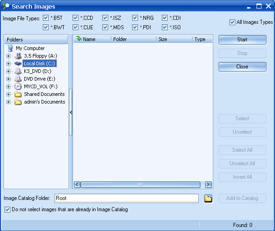
Task: Click the Stop button
Action: click(243, 53)
